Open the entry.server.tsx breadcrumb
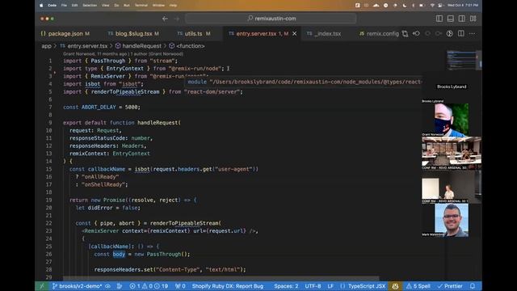The height and width of the screenshot is (291, 517). [84, 46]
